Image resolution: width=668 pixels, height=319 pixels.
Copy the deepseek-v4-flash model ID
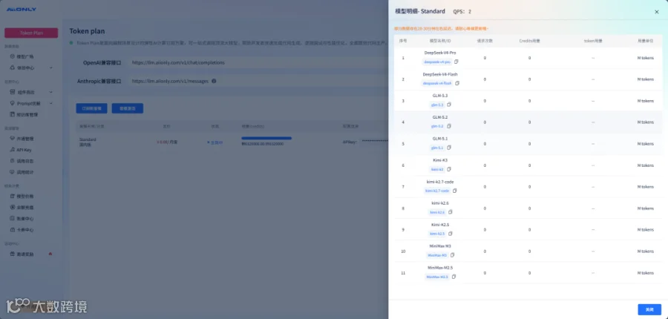(456, 83)
